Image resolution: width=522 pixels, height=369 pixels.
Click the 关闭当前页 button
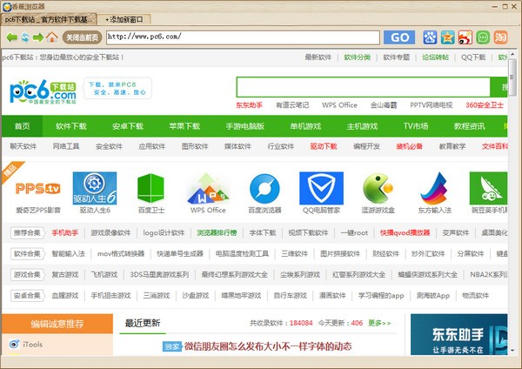coord(82,37)
